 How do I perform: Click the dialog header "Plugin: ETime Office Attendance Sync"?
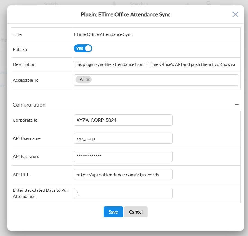click(125, 14)
